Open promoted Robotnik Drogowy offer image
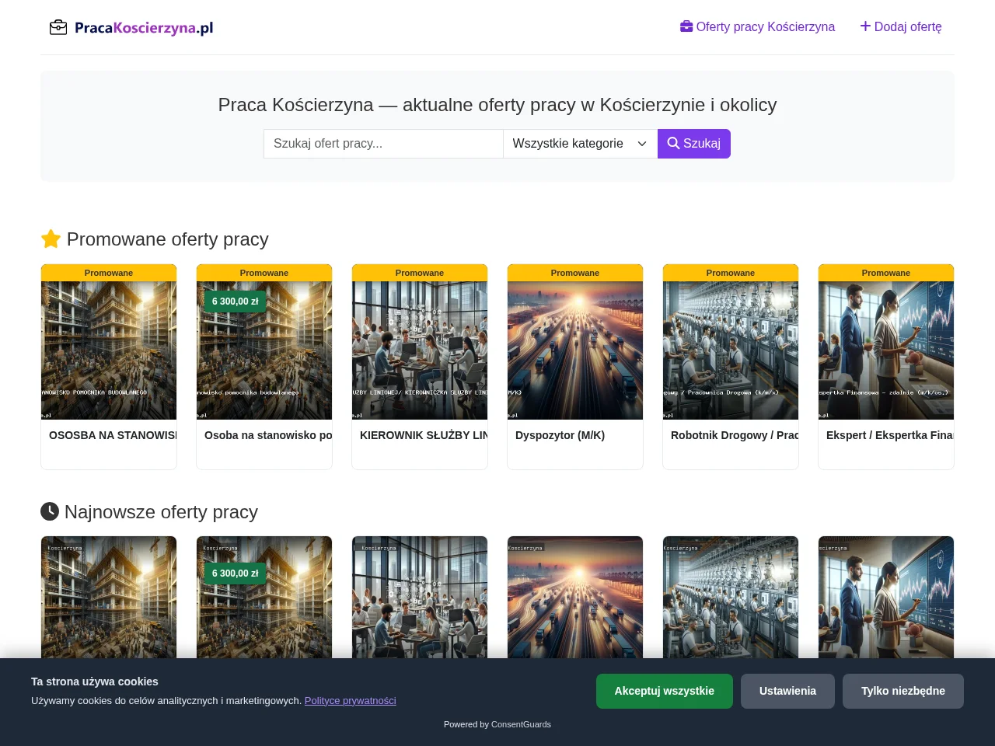 coord(731,350)
